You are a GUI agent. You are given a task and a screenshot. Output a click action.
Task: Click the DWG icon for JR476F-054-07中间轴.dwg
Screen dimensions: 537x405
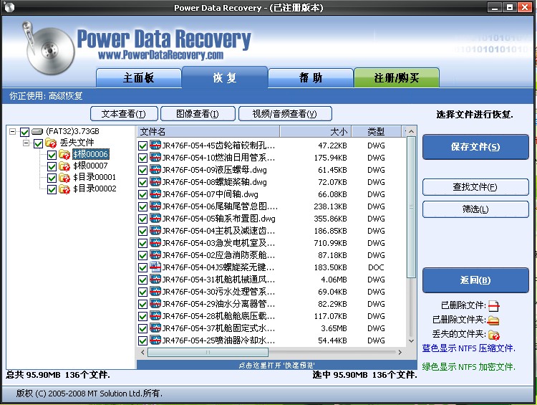(155, 194)
